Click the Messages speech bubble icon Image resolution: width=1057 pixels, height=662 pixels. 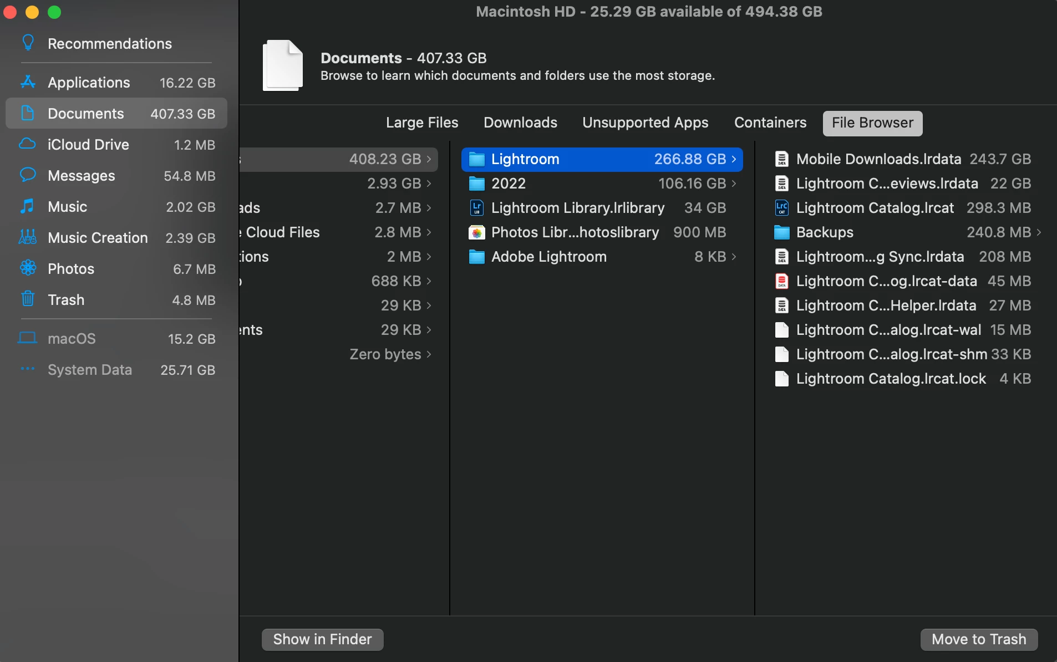(x=28, y=175)
